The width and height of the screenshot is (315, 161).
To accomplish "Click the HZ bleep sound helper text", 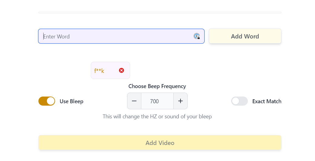I will (157, 117).
